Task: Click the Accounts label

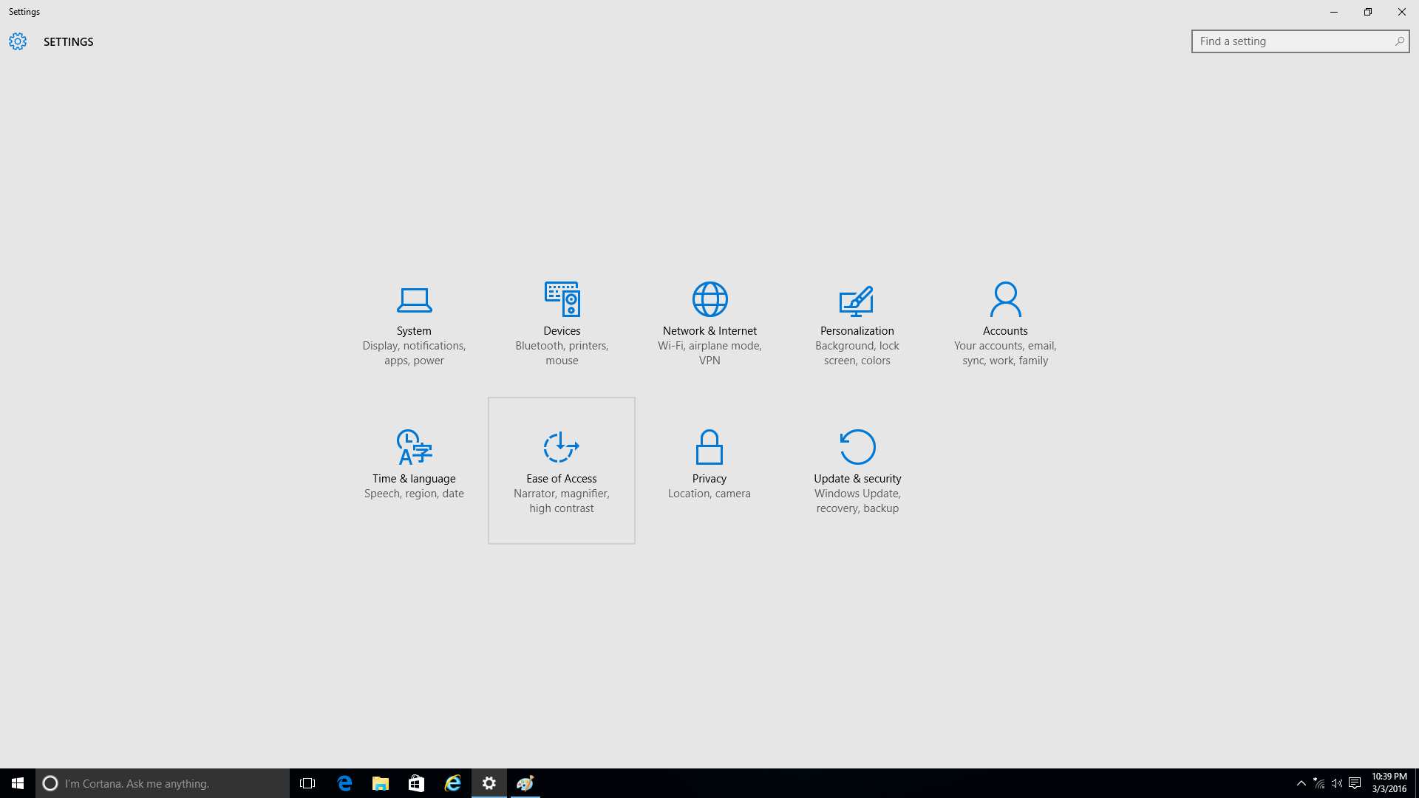Action: pyautogui.click(x=1005, y=331)
